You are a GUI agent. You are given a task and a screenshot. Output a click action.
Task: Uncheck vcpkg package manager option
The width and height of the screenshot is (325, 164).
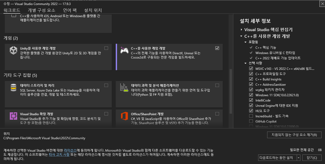coord(251,90)
